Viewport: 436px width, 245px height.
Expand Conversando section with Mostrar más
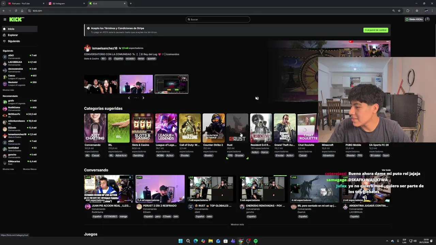pos(237,225)
